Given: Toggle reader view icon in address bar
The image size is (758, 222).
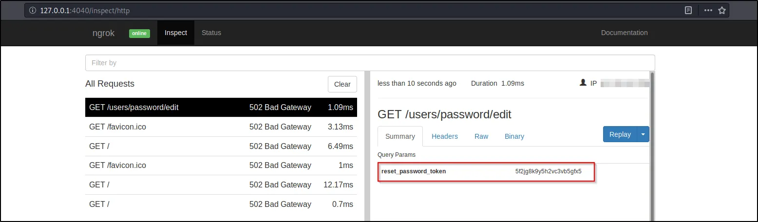Looking at the screenshot, I should coord(688,10).
